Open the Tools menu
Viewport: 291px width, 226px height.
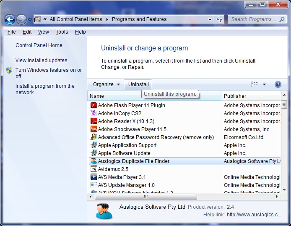click(62, 32)
